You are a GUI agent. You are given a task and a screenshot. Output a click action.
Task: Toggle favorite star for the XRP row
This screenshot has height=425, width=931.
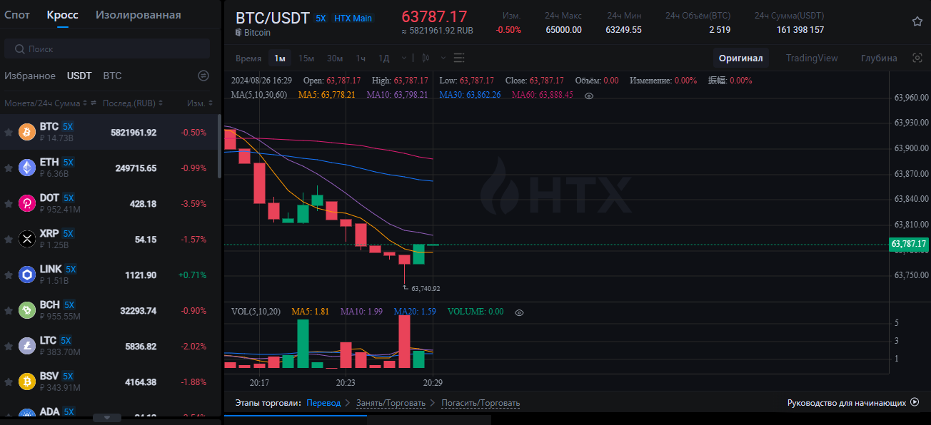point(9,239)
